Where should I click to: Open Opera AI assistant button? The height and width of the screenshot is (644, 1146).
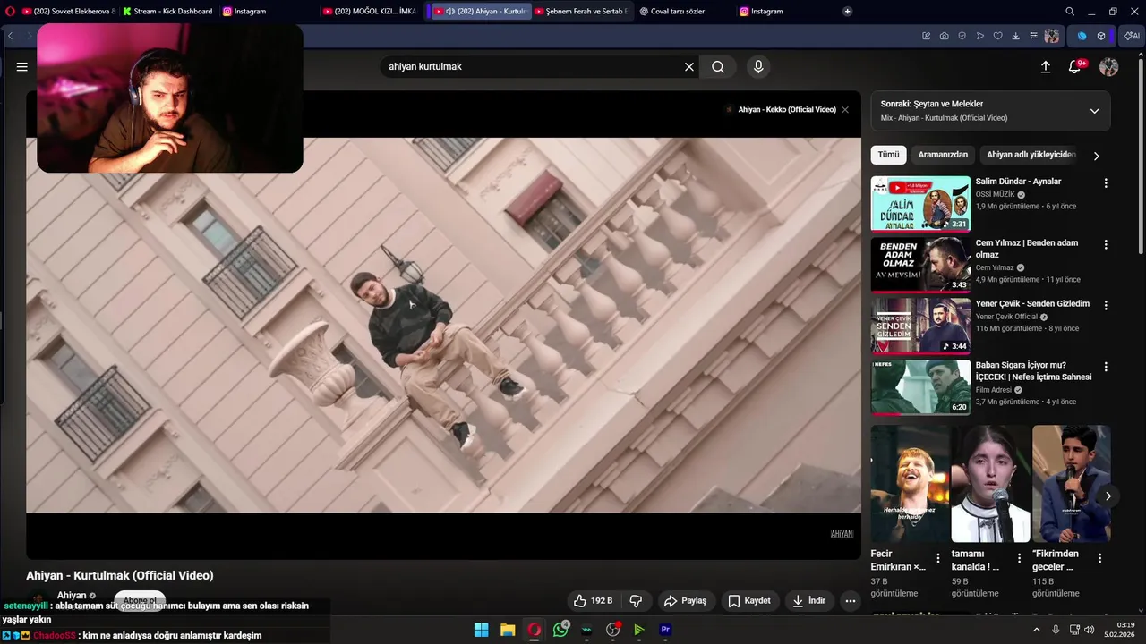click(1133, 36)
